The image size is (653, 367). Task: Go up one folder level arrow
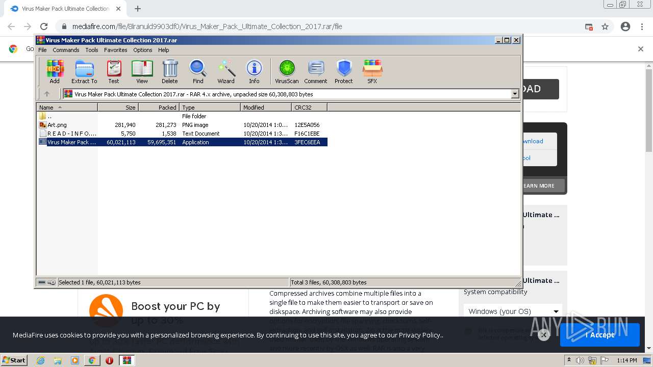point(47,94)
